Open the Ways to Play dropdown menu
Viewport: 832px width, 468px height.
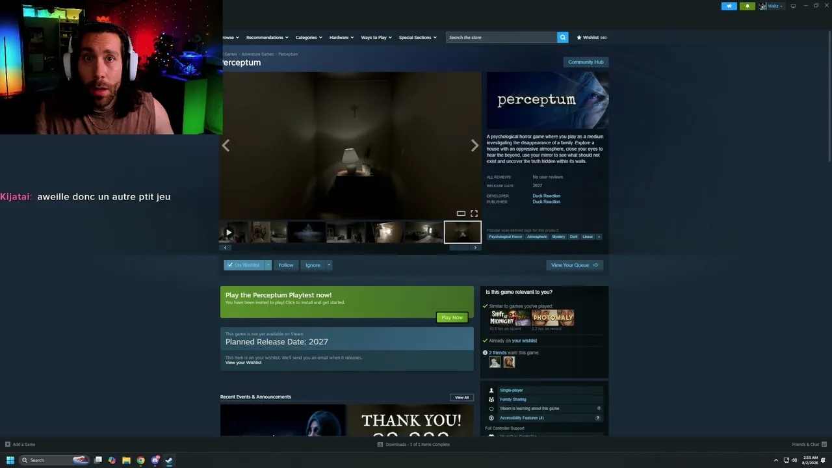(376, 37)
